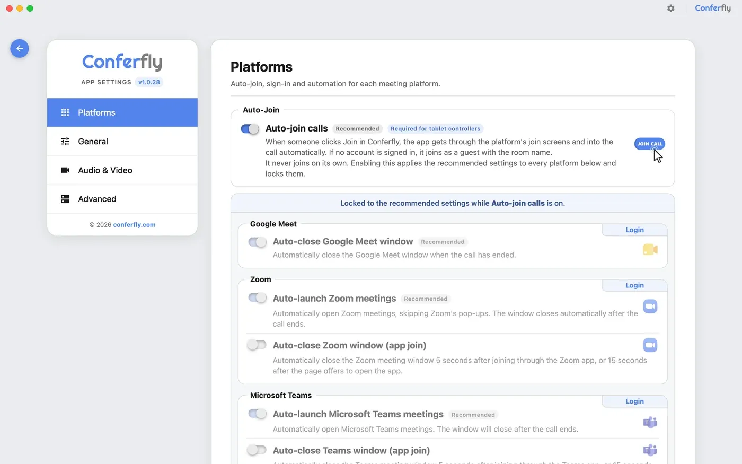Click the Google Meet Login button

(x=634, y=230)
